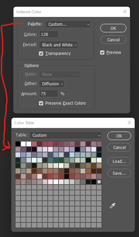
Task: Click the transparent checkerboard swatch after black
Action: point(99,182)
